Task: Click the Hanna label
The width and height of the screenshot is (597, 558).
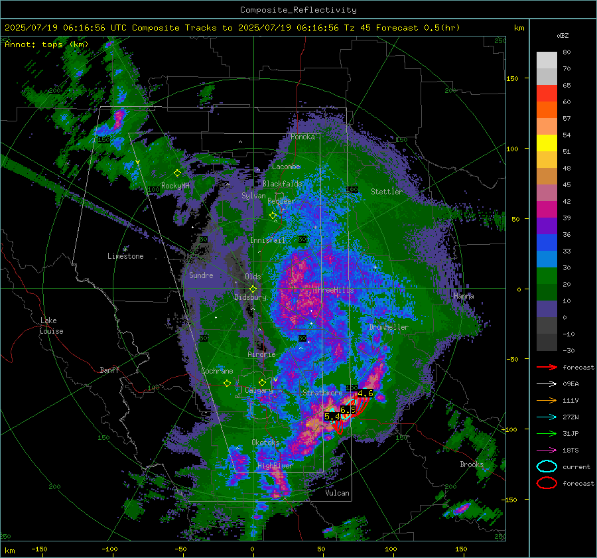Action: coord(464,296)
